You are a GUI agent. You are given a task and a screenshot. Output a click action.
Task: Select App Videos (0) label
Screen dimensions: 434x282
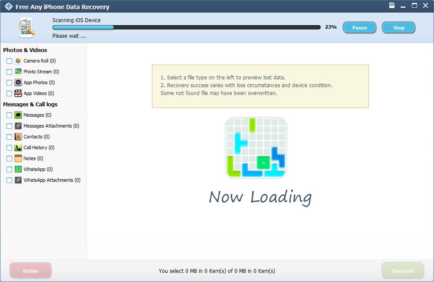pyautogui.click(x=39, y=93)
